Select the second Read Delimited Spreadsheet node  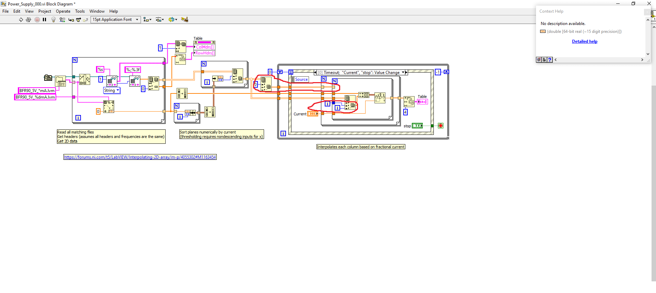135,81
